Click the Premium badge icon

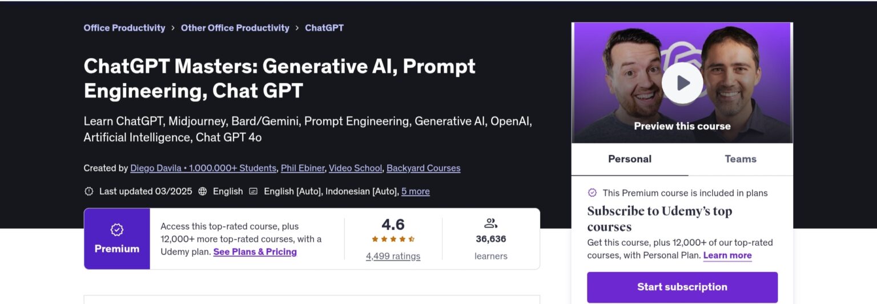[x=117, y=230]
